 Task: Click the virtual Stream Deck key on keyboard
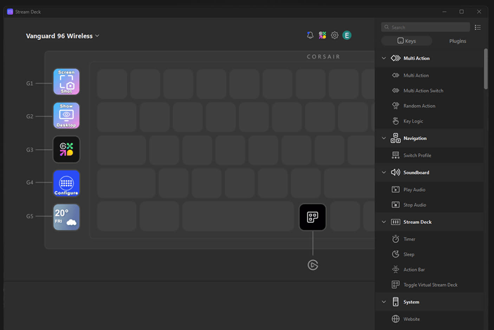pos(312,217)
